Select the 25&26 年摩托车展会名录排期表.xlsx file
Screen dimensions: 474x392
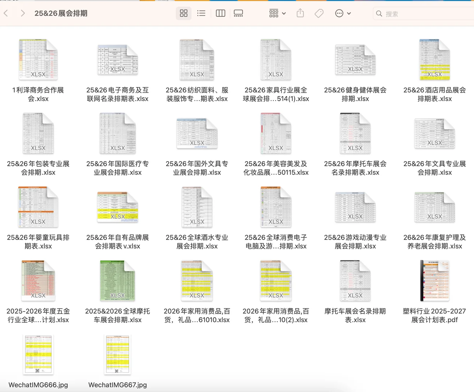pos(355,133)
